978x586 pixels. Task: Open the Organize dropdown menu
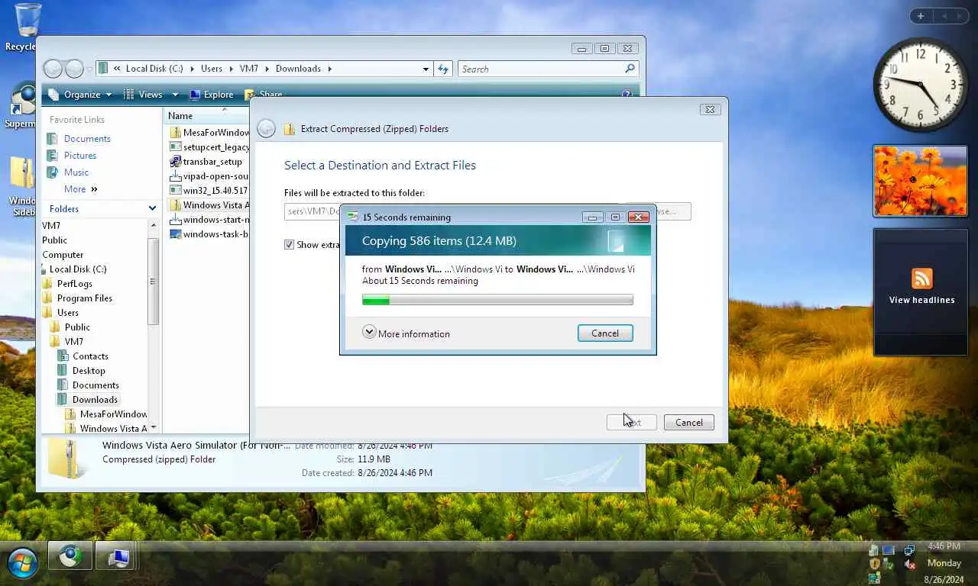[x=79, y=95]
